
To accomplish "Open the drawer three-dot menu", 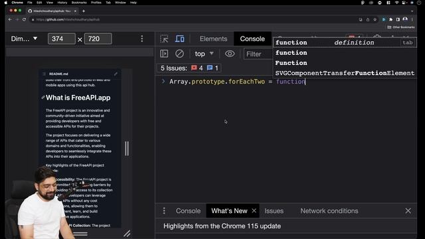I will pyautogui.click(x=164, y=211).
